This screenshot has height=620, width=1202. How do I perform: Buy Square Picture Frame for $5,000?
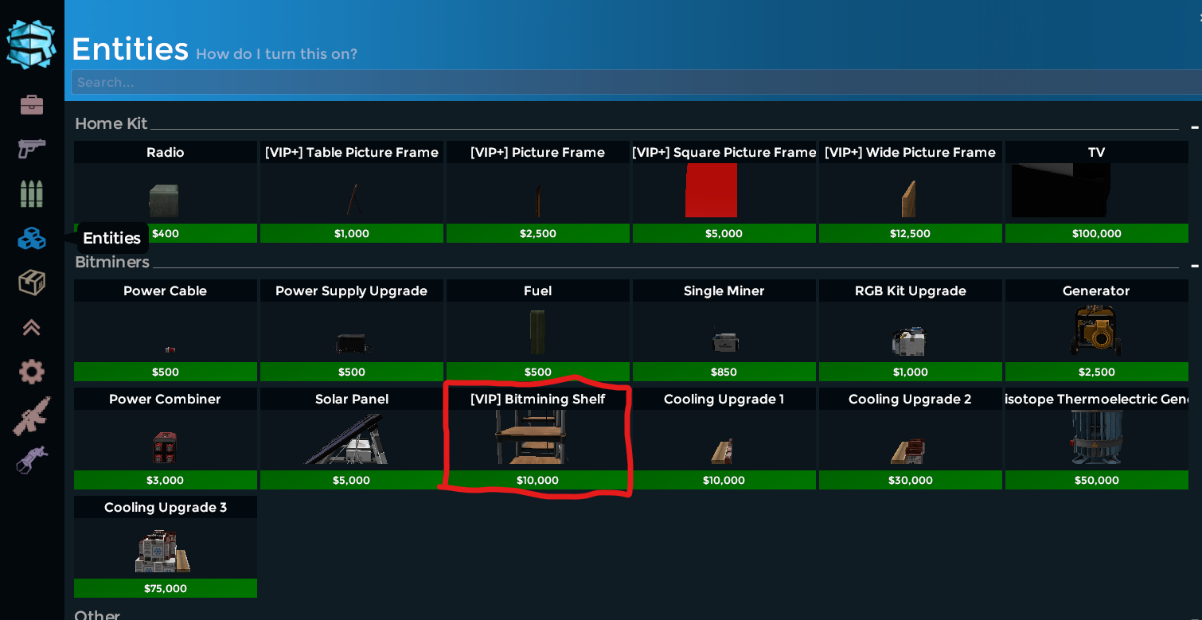pos(724,233)
